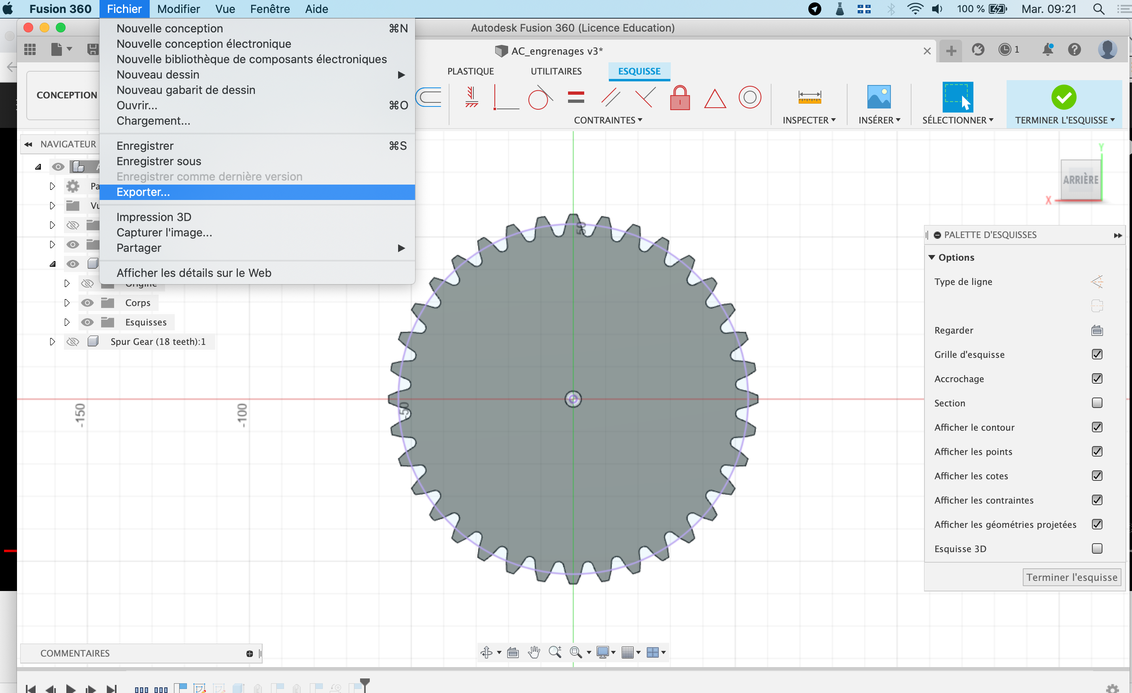Screen dimensions: 1132x693
Task: Select the Equal constraint icon
Action: [x=576, y=98]
